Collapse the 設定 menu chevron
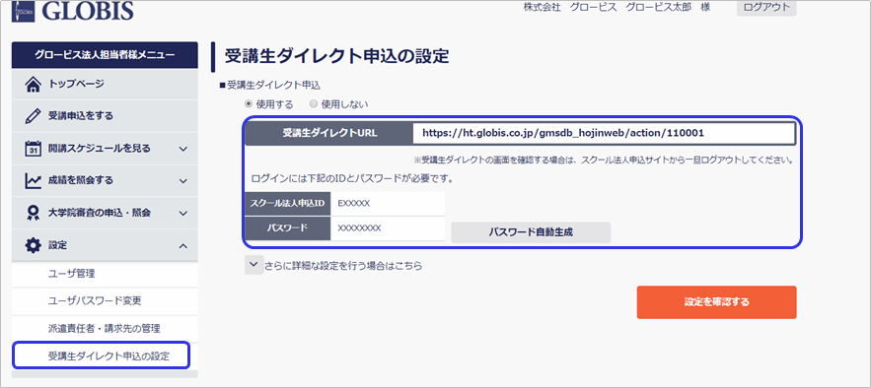The image size is (871, 388). [183, 245]
